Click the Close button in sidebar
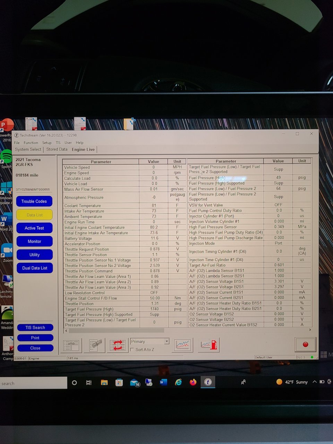This screenshot has height=444, width=333. (35, 348)
